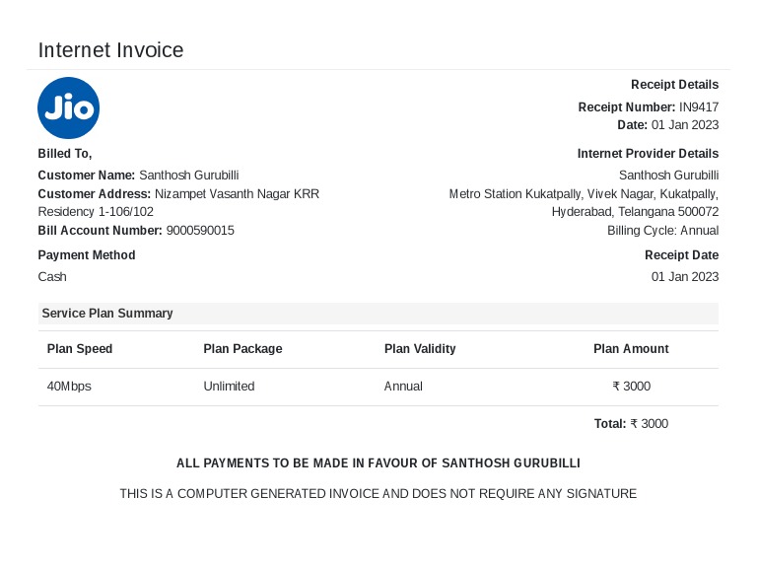757x568 pixels.
Task: Click the Plan Package column header
Action: pyautogui.click(x=242, y=349)
